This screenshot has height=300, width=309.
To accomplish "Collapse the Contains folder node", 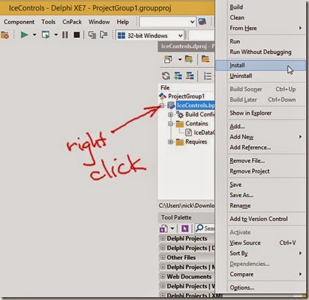I will coord(170,124).
